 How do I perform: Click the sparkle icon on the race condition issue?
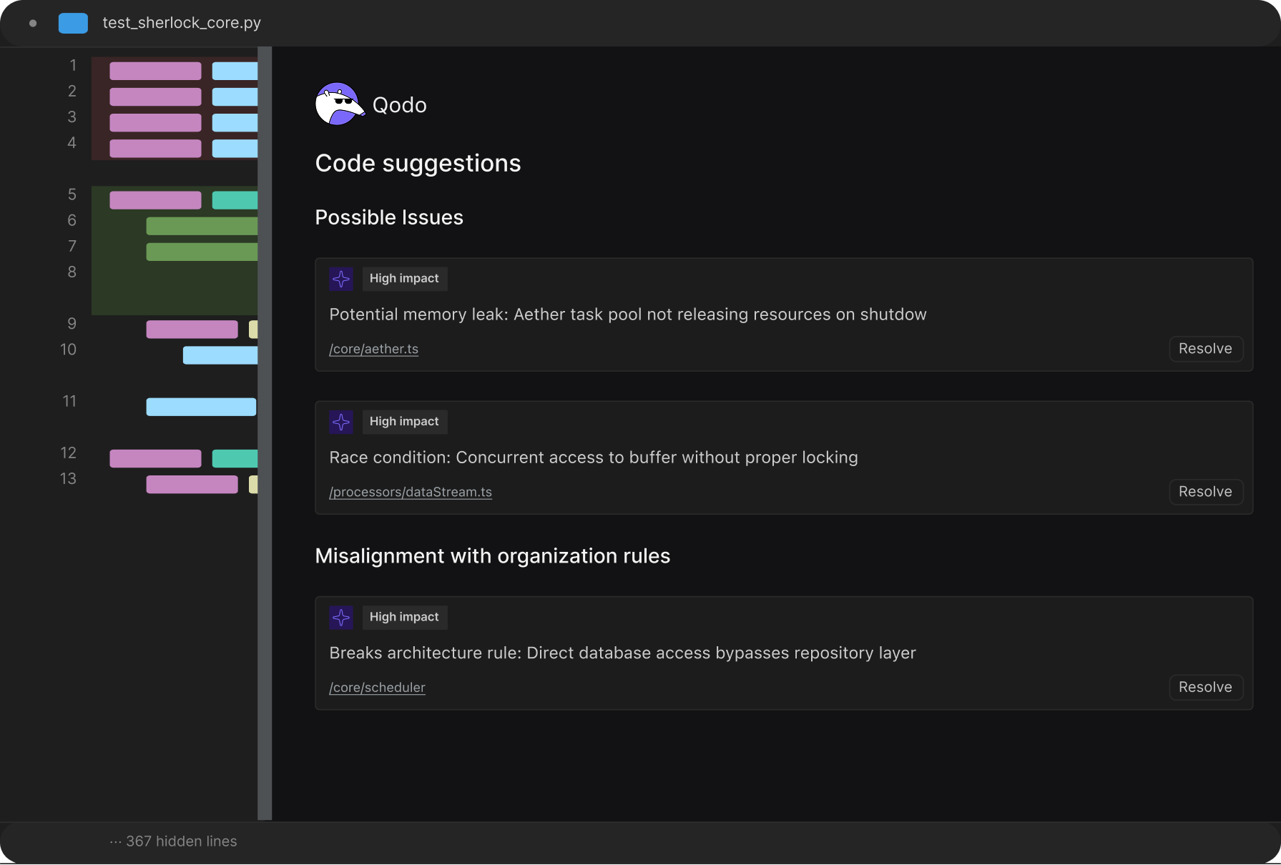[x=341, y=422]
